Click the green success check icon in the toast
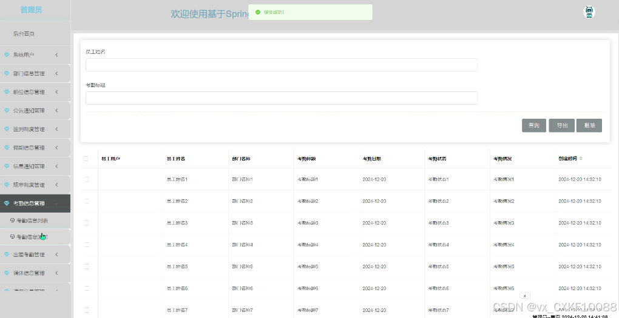 point(258,12)
